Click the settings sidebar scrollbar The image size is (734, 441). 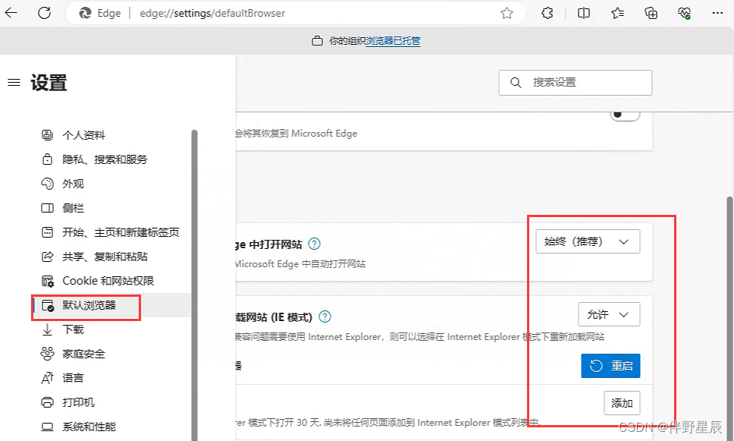coord(194,285)
